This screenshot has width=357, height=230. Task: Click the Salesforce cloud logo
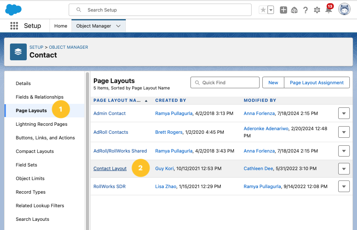click(14, 10)
